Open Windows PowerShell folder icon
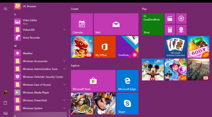The image size is (212, 117). pos(17,100)
